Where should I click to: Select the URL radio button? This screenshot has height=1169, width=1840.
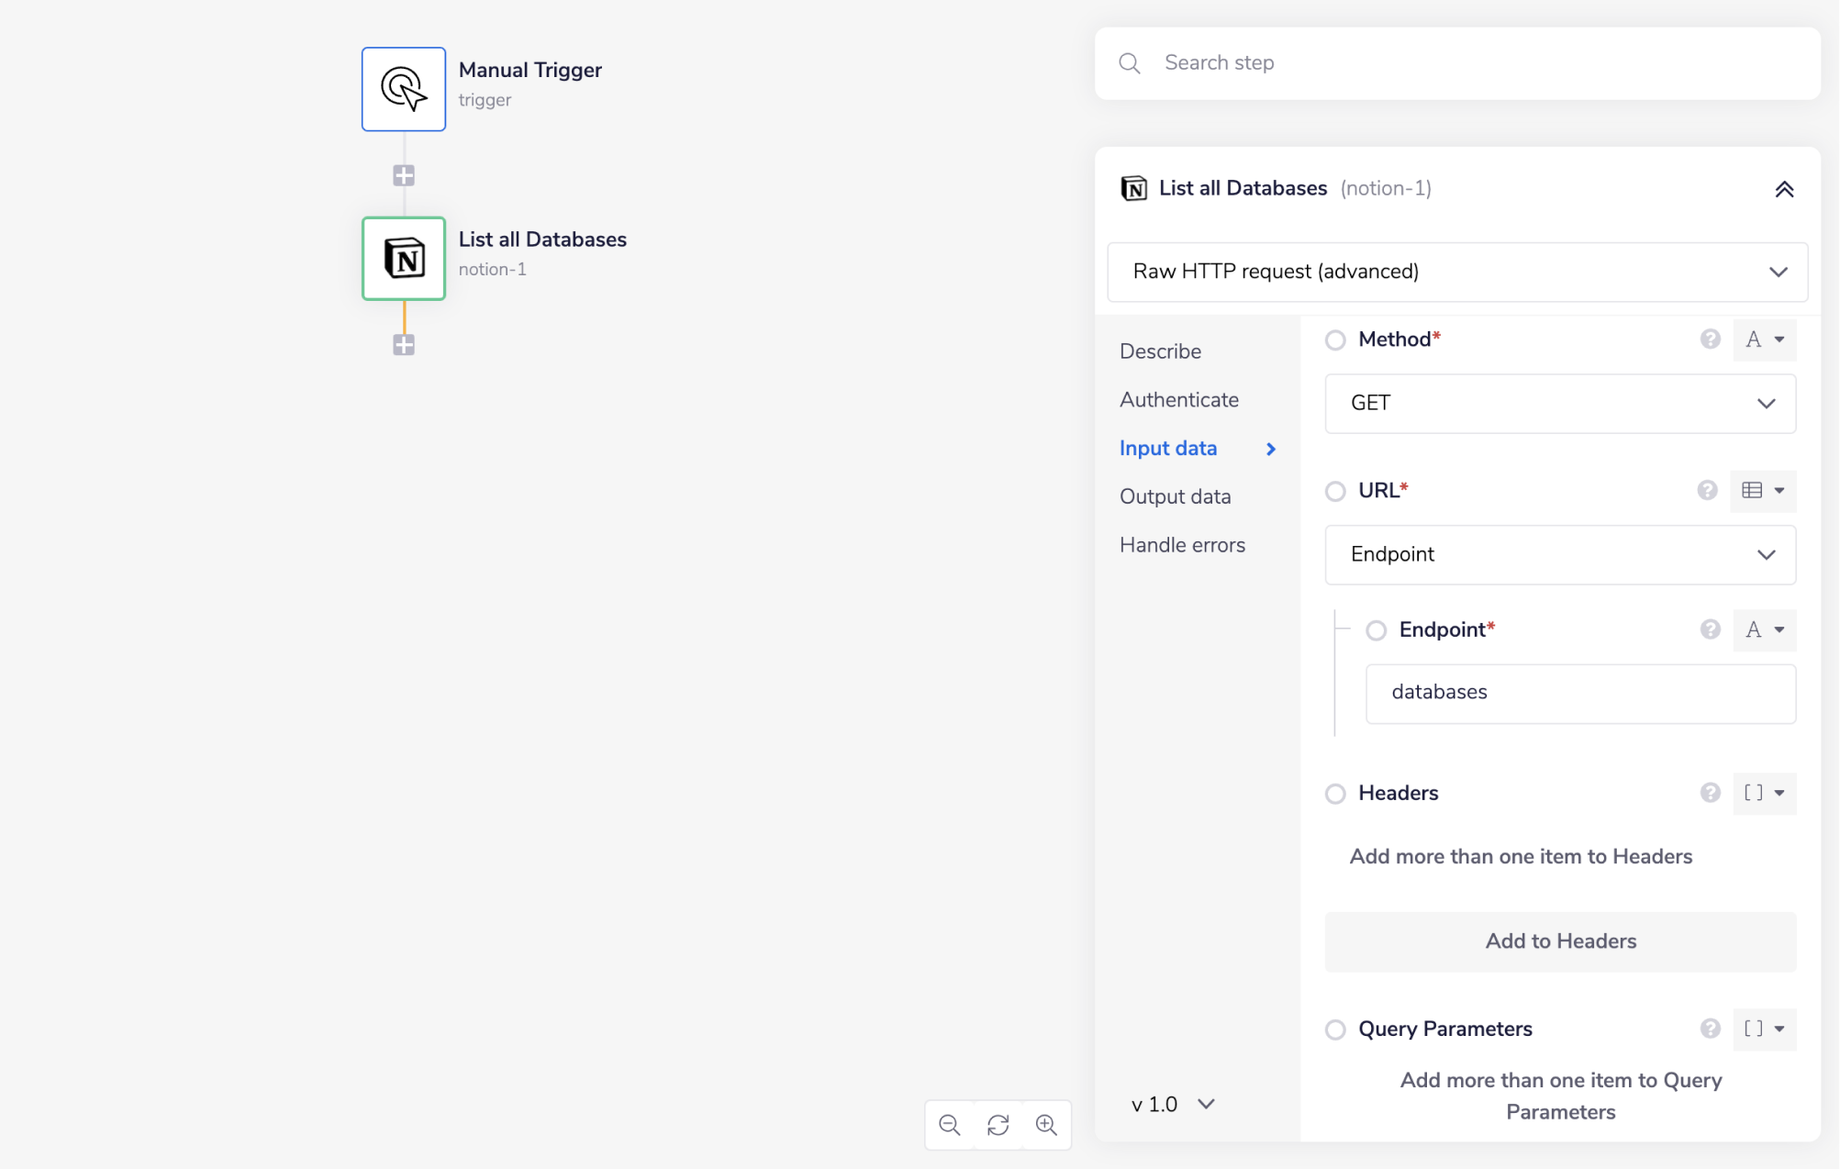tap(1335, 492)
